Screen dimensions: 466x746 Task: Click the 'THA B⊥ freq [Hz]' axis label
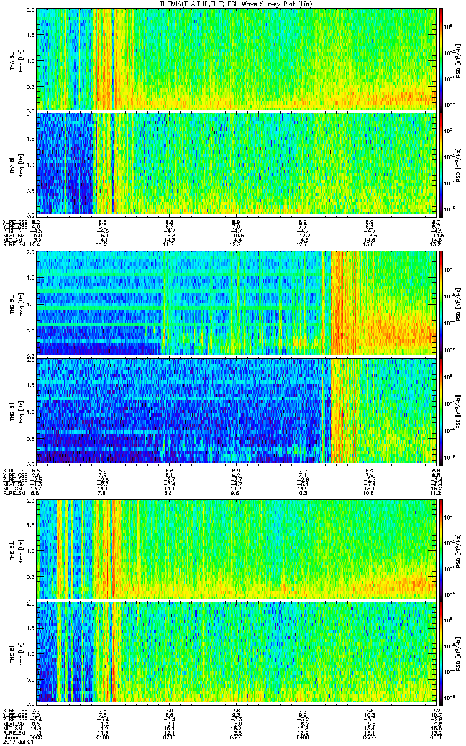click(16, 60)
